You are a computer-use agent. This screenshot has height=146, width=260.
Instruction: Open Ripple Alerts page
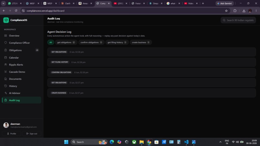coord(22,65)
